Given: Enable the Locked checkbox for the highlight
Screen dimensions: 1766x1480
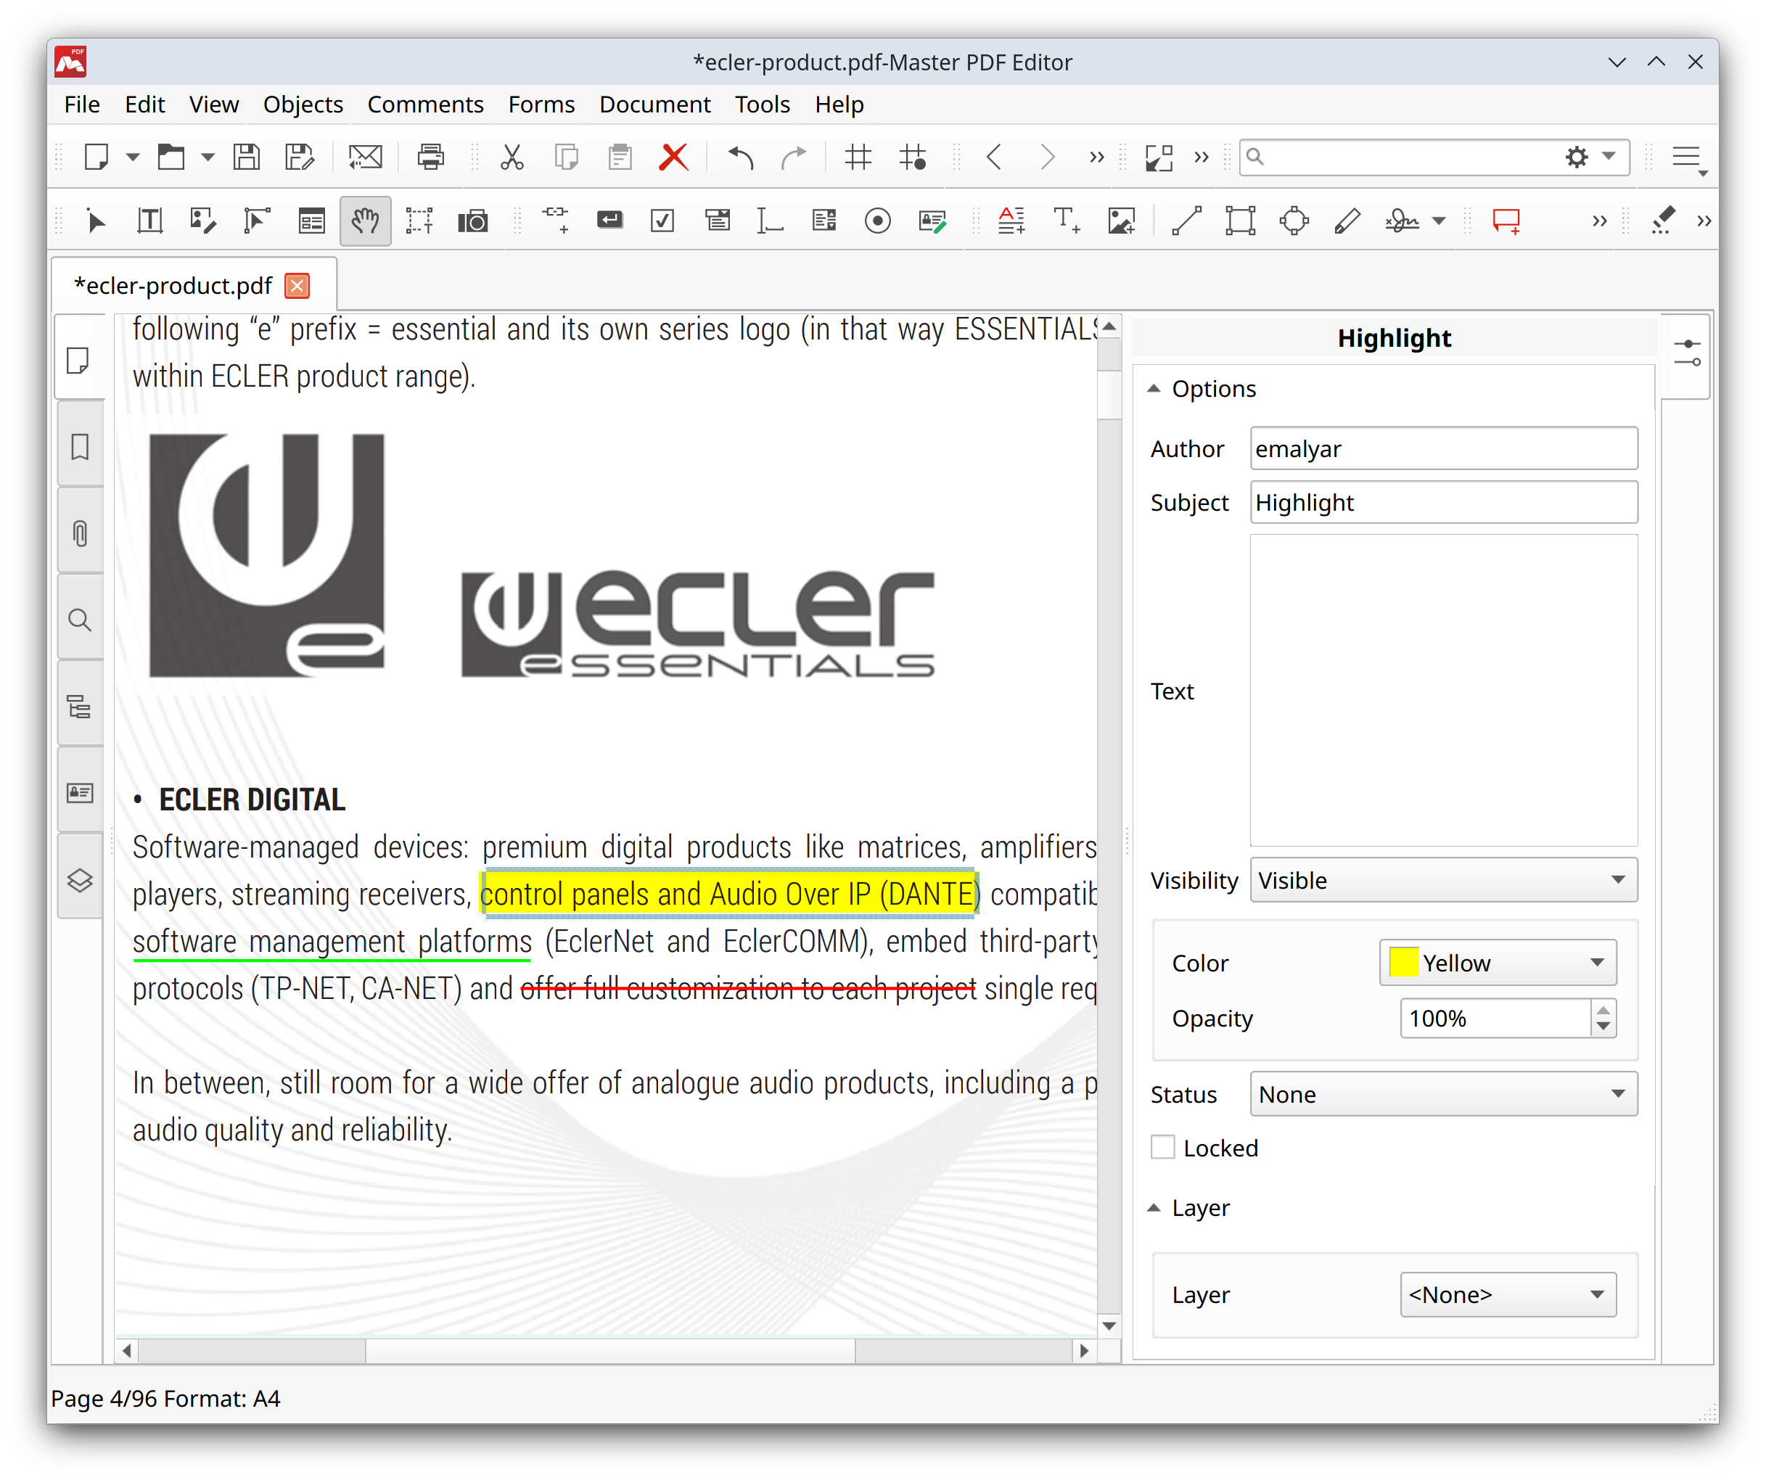Looking at the screenshot, I should click(x=1162, y=1147).
